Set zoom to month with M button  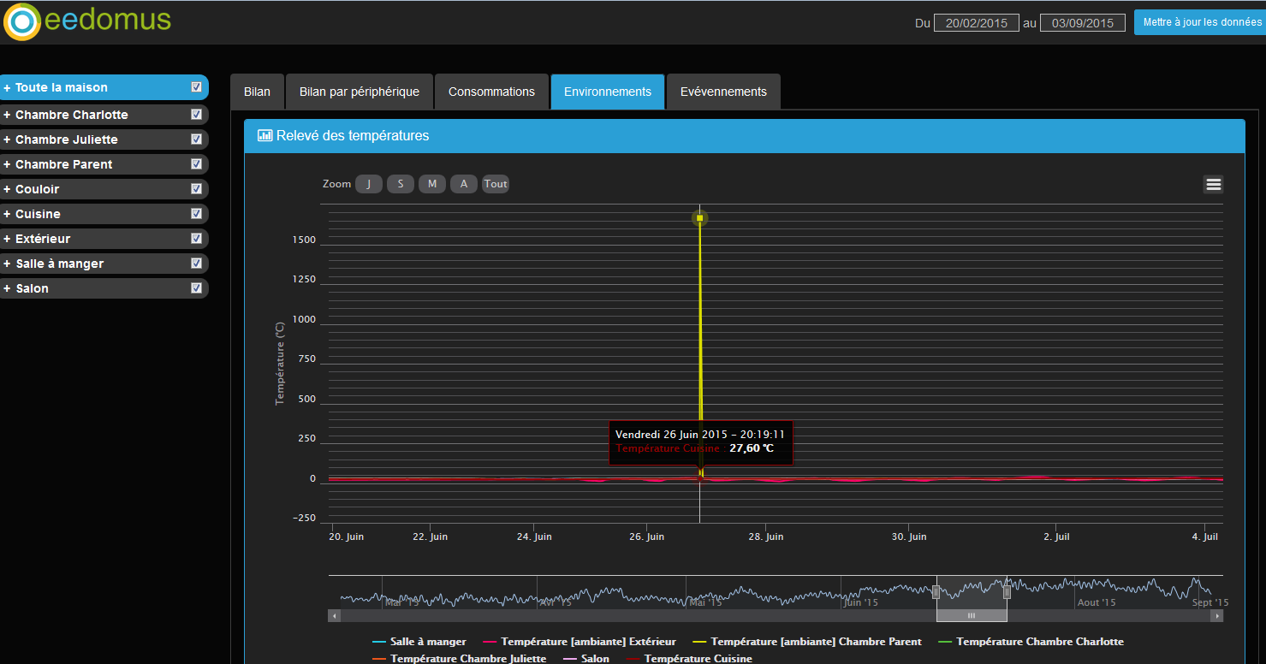(x=432, y=184)
